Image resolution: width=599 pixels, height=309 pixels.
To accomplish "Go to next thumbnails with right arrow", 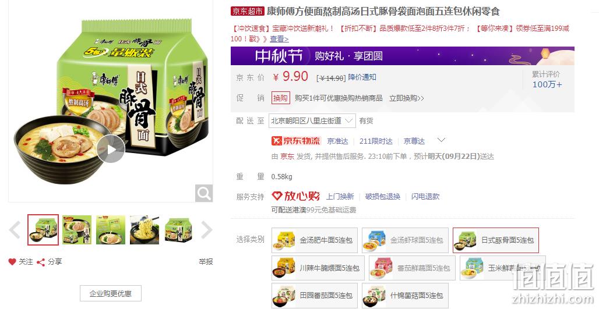I will pyautogui.click(x=206, y=230).
